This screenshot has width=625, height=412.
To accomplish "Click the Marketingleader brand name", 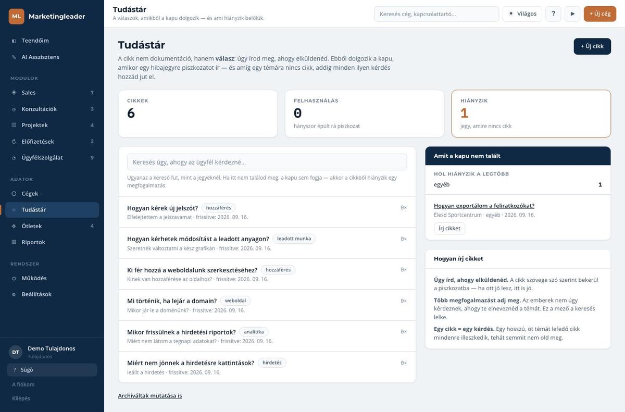I will point(57,16).
